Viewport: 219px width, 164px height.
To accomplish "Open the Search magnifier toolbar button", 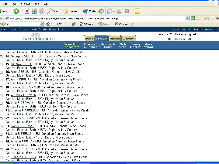I will coord(54,11).
